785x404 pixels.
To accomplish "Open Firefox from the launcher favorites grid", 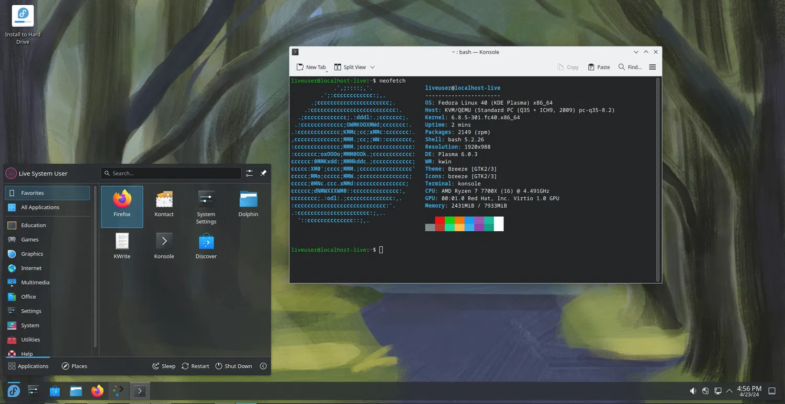I will pyautogui.click(x=122, y=207).
